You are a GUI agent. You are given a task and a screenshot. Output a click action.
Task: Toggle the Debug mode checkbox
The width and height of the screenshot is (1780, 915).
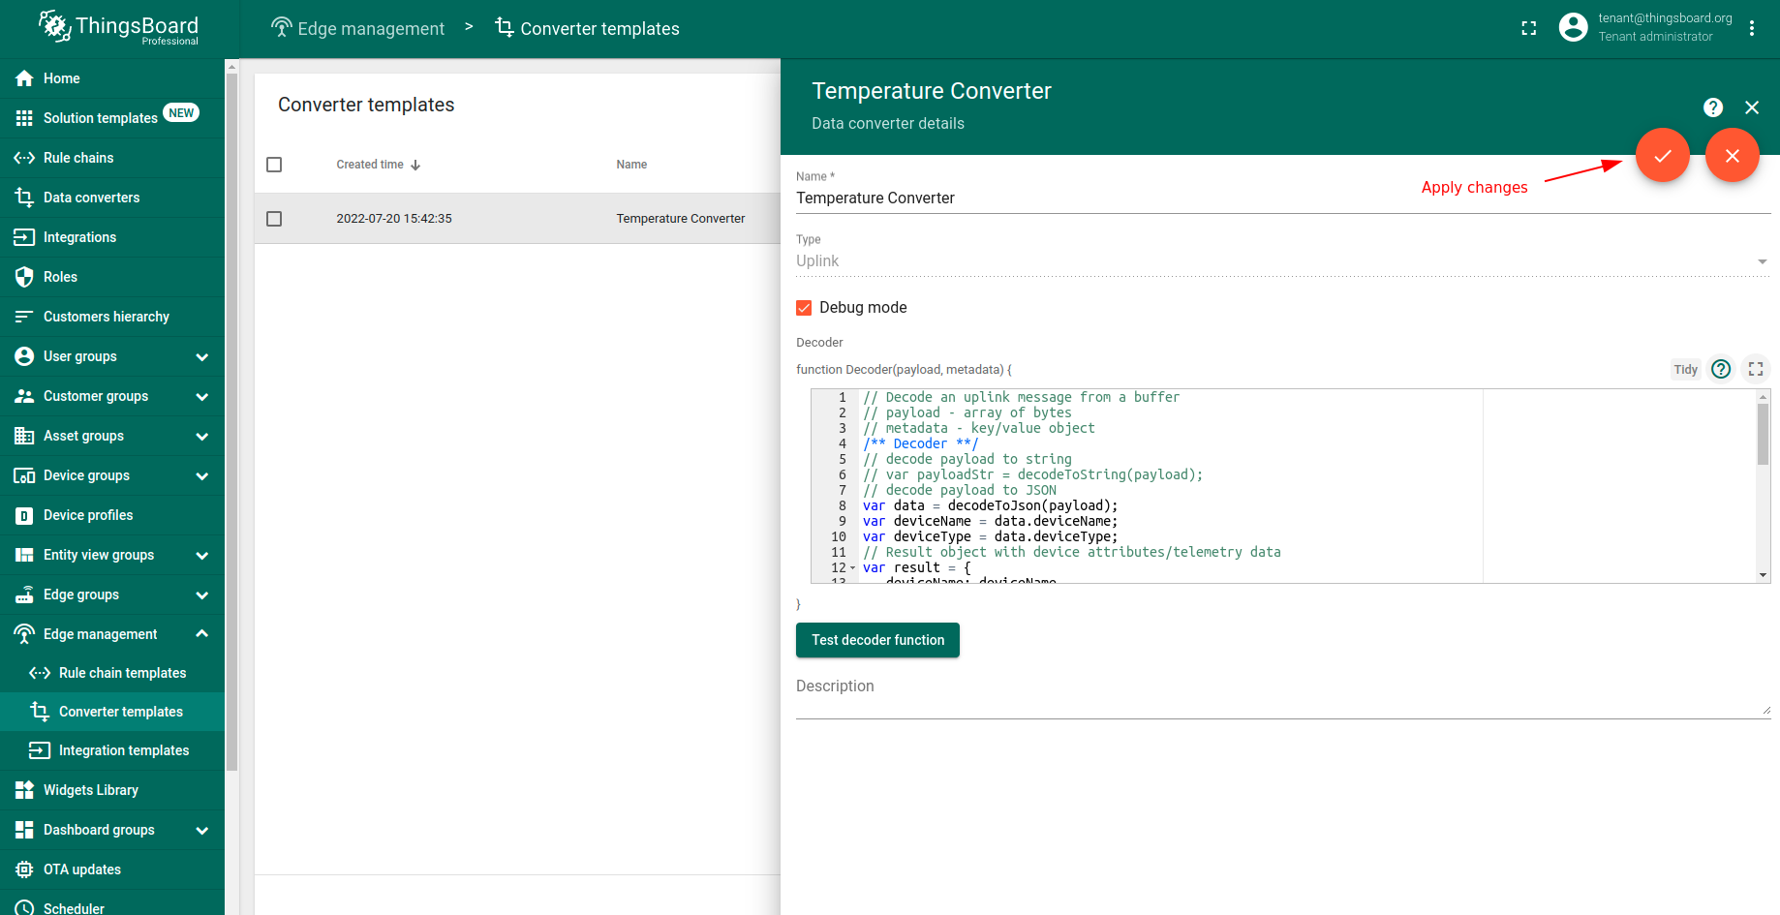(804, 308)
